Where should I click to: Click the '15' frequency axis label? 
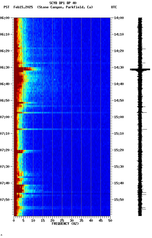[x=43, y=221]
